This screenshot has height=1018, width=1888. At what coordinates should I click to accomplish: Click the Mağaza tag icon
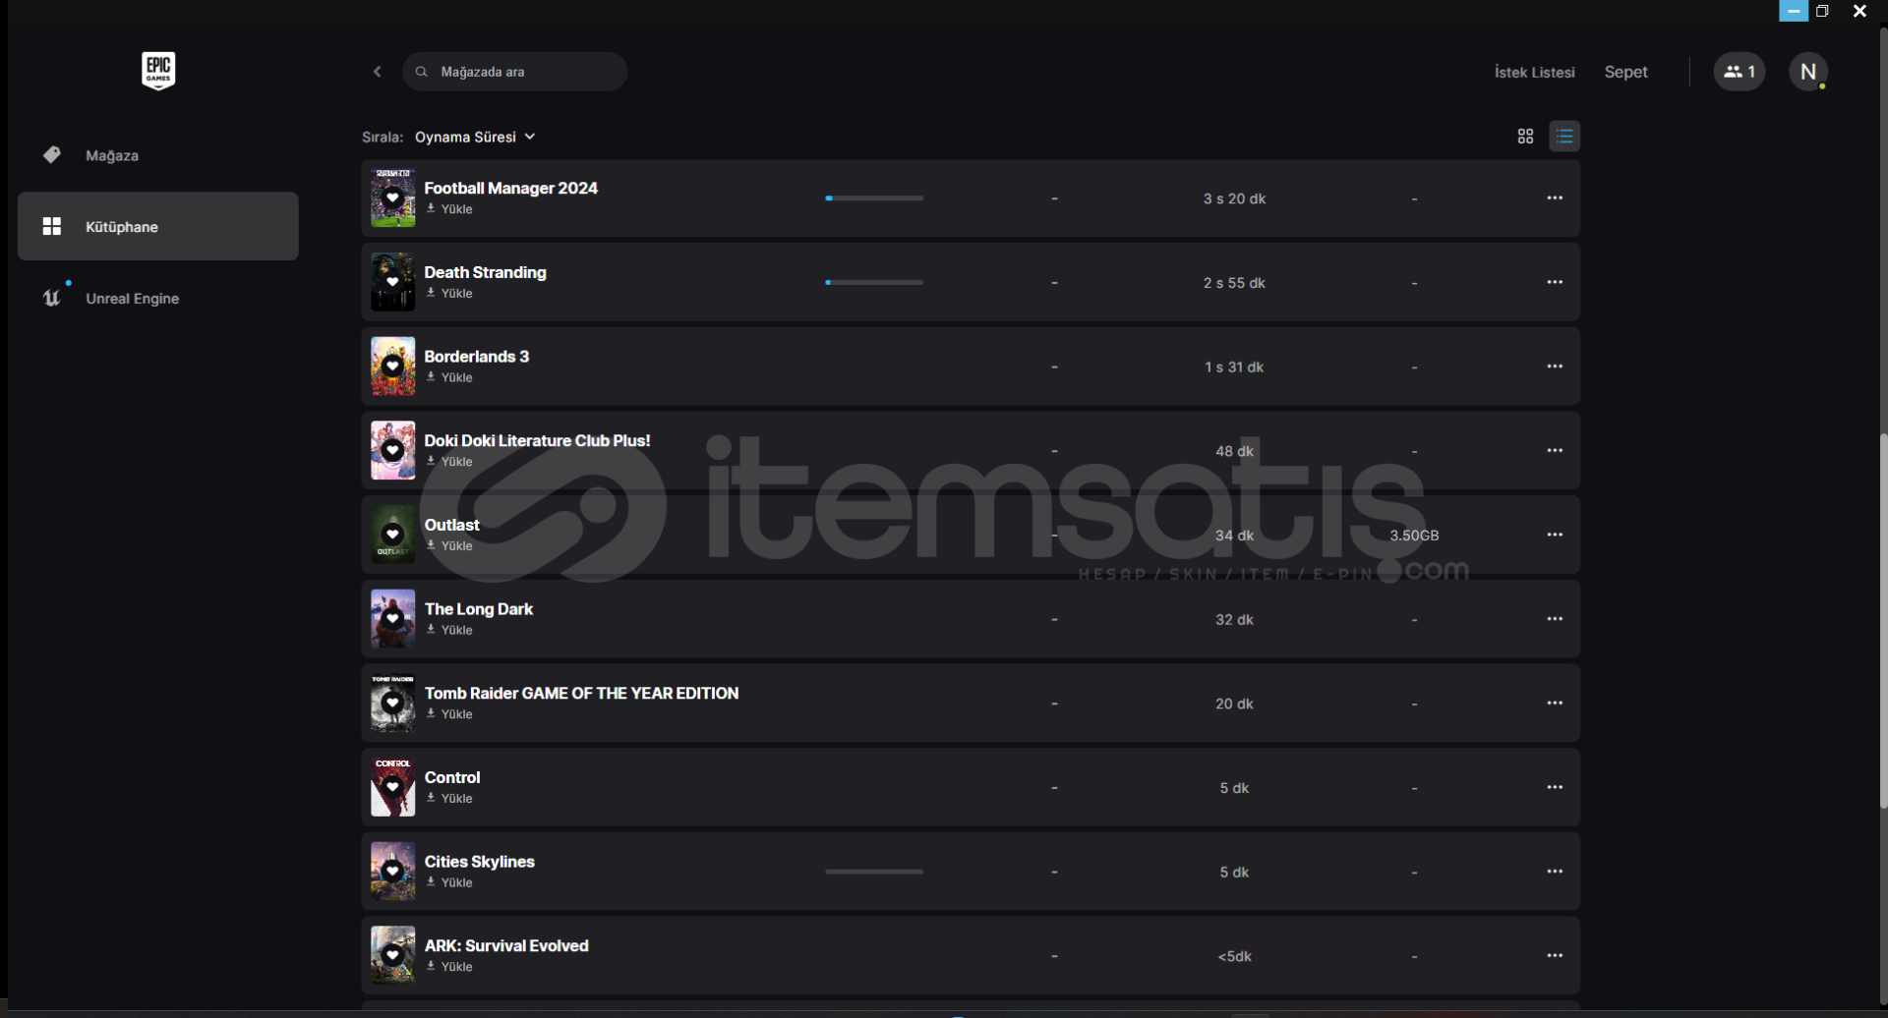[x=52, y=155]
